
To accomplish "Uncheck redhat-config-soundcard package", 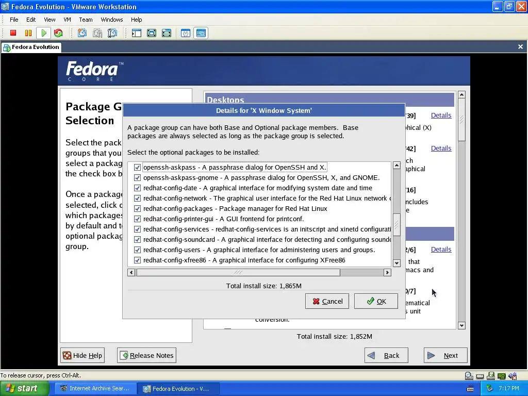I will [x=137, y=239].
